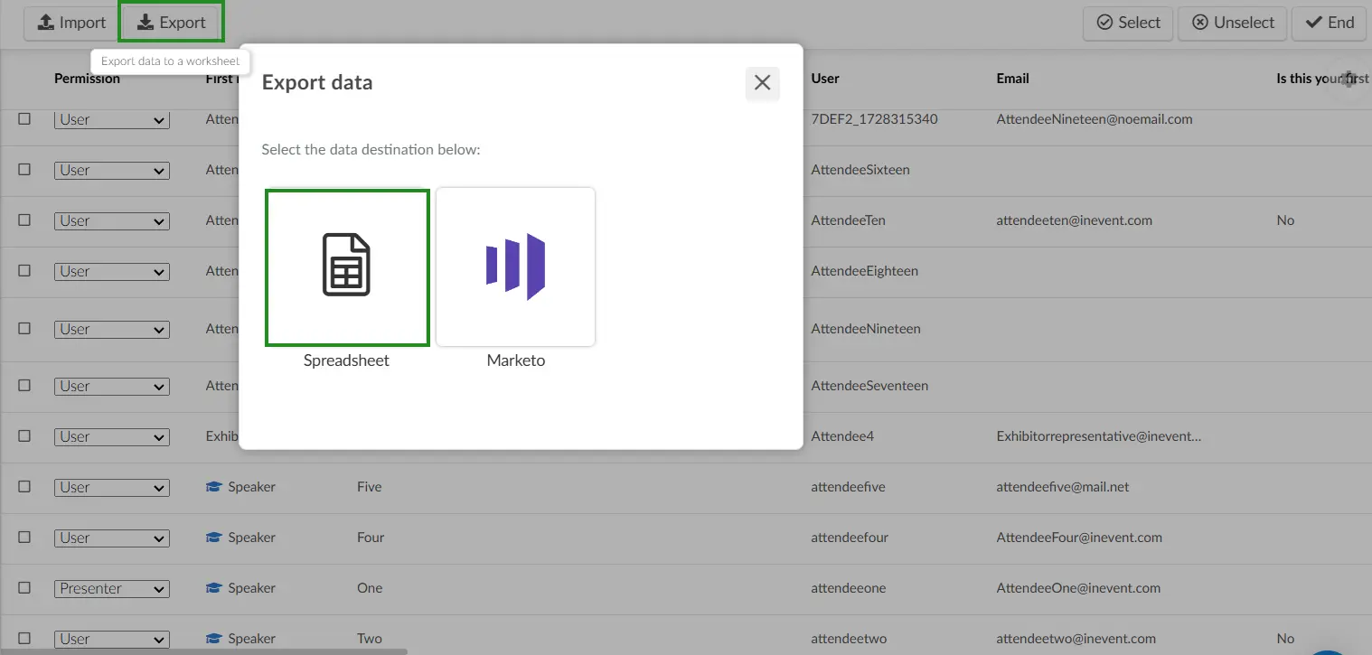Tick the checkbox in the AttendeeNineteen@noemail.com row
Screen dimensions: 1372x655
click(24, 118)
